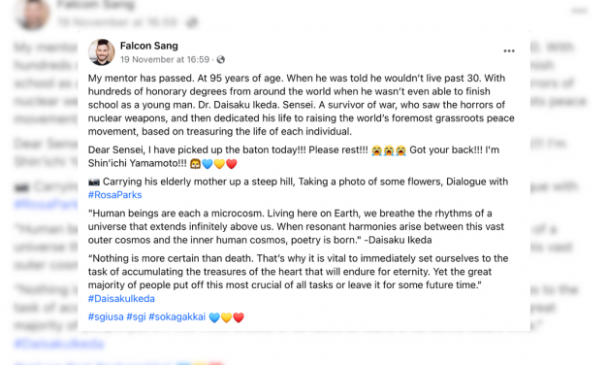Click the blurred background profile picture
This screenshot has height=365, width=608.
pyautogui.click(x=33, y=14)
